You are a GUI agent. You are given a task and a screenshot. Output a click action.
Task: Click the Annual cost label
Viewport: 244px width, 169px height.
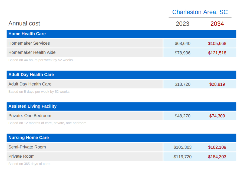pyautogui.click(x=24, y=24)
